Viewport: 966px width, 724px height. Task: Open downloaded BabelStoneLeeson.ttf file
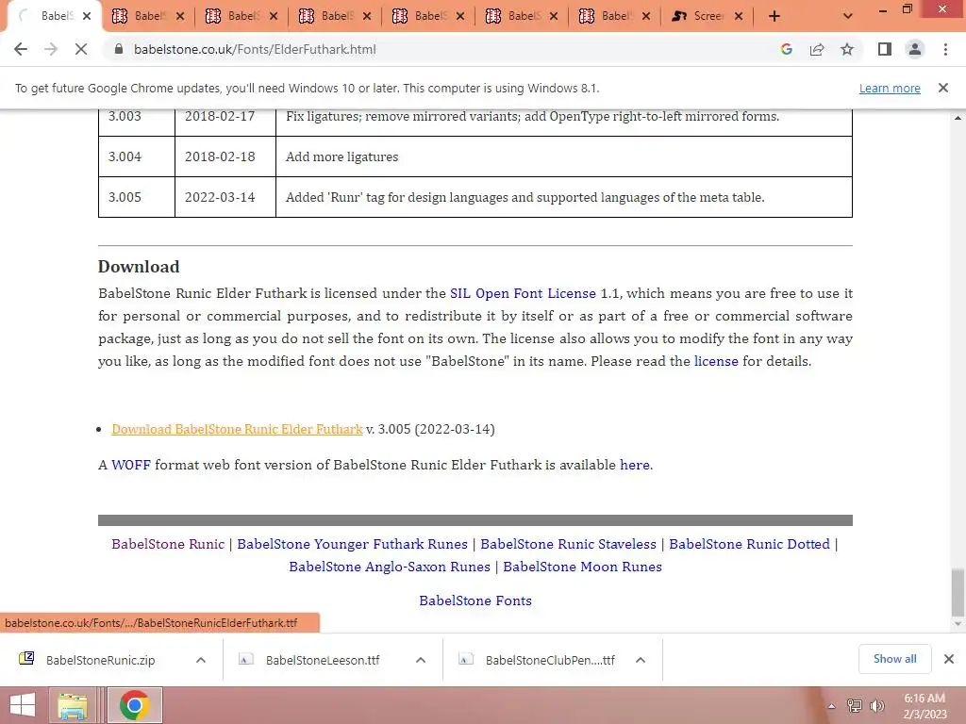[323, 660]
